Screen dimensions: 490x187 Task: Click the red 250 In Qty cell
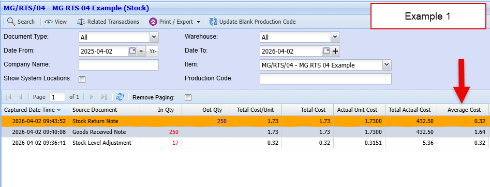point(161,132)
